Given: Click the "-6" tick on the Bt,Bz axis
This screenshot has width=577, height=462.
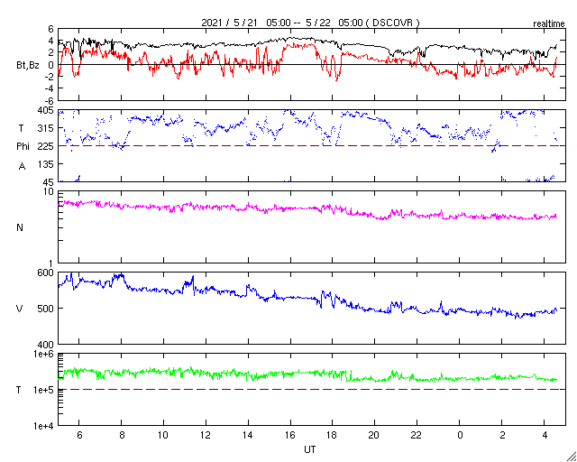Looking at the screenshot, I should [x=50, y=100].
